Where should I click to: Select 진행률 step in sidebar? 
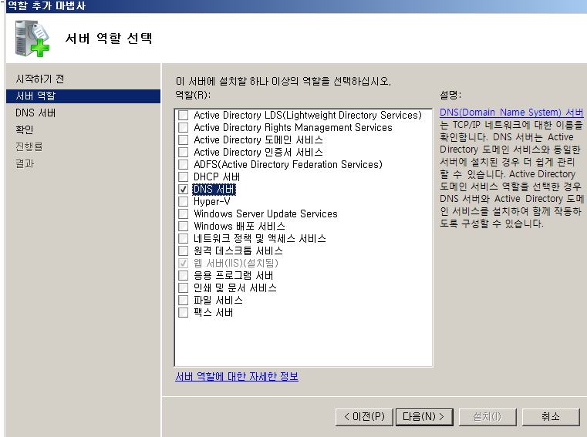point(29,146)
